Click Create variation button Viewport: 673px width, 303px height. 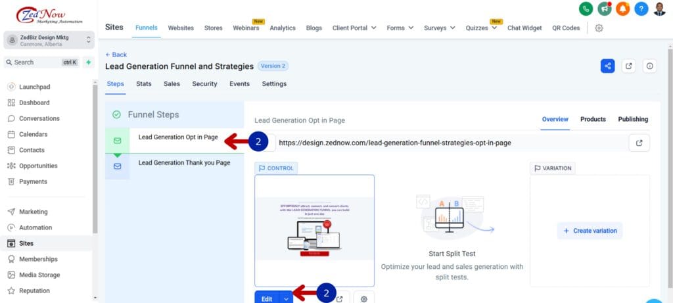(x=590, y=231)
